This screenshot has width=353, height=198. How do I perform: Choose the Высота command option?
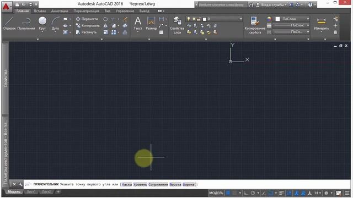click(175, 184)
